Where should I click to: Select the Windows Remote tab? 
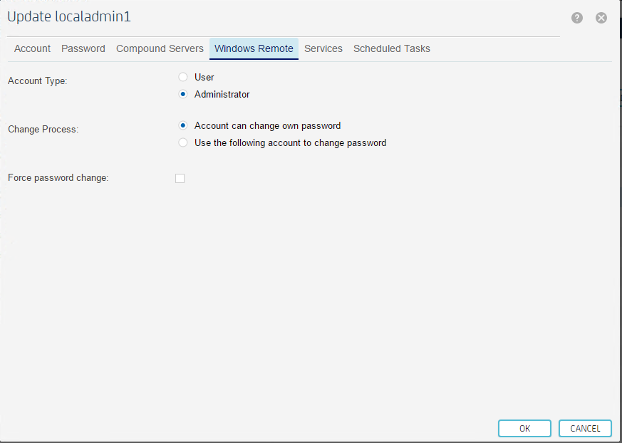point(254,48)
